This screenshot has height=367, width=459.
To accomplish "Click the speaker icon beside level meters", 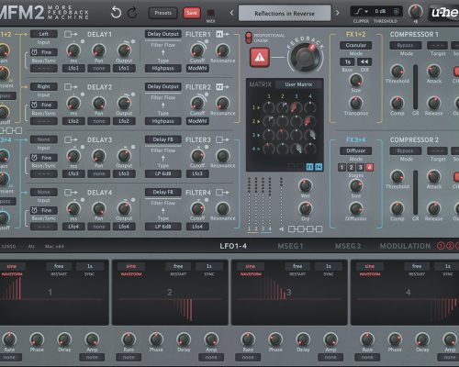I will click(282, 229).
